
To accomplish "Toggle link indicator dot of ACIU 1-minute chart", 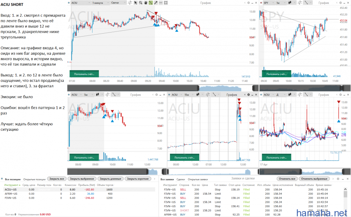I will (x=69, y=3).
